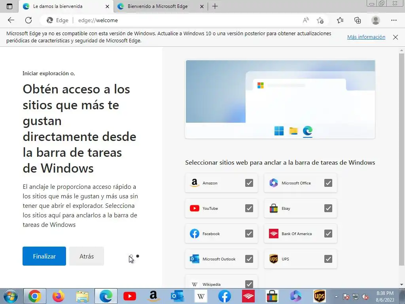Click the muted volume tray icon

(x=365, y=297)
